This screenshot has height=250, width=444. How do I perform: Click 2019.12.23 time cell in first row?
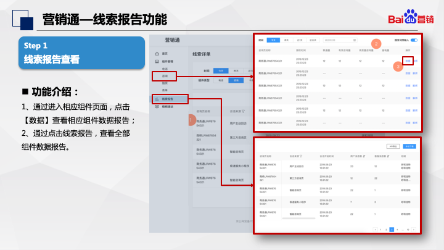tap(302, 61)
